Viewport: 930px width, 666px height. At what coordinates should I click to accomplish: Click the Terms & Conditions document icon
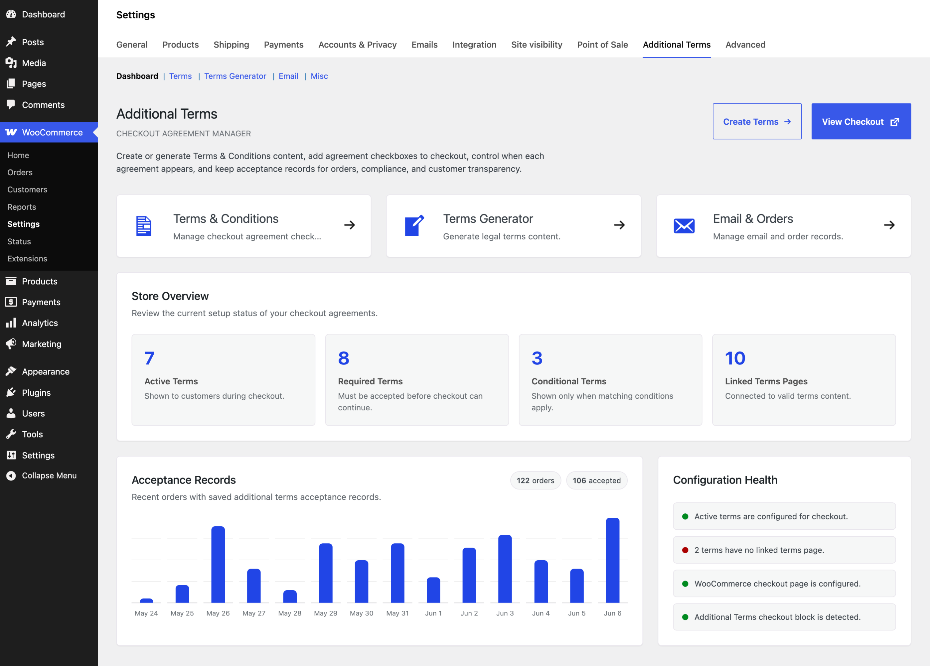click(x=143, y=226)
